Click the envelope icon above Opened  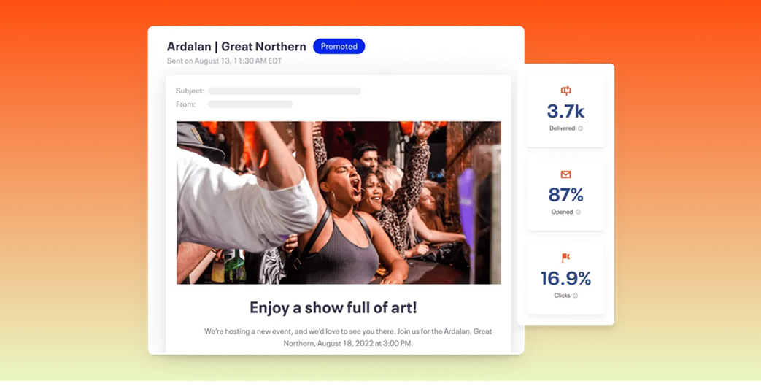click(x=565, y=174)
